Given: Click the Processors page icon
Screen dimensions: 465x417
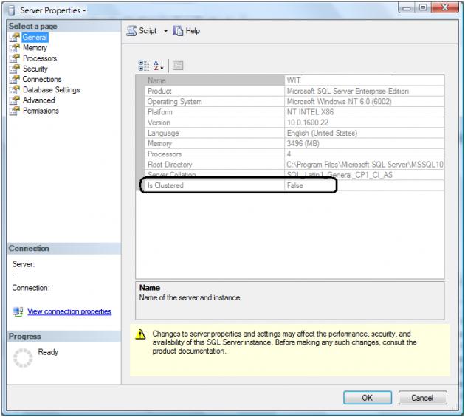Looking at the screenshot, I should pyautogui.click(x=14, y=58).
